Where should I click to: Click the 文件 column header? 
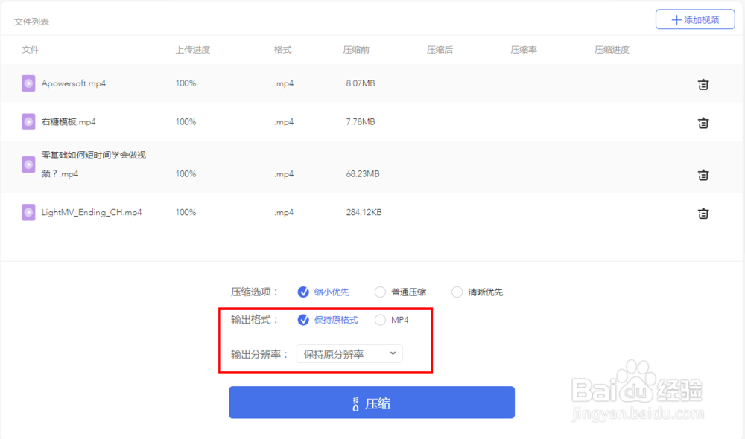click(31, 50)
